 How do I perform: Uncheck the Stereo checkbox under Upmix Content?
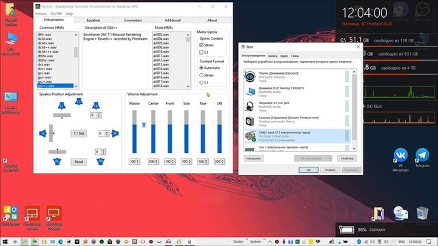(x=201, y=45)
